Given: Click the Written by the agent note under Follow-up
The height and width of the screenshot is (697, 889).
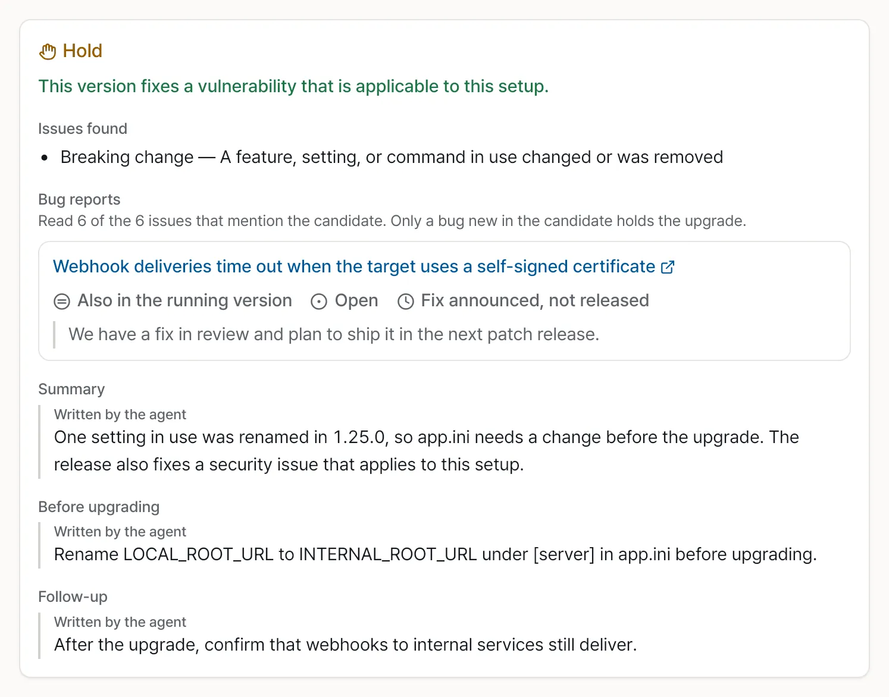Looking at the screenshot, I should [120, 622].
